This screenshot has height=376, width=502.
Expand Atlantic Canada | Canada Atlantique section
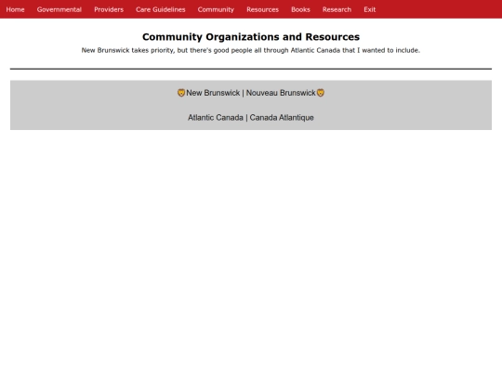251,118
